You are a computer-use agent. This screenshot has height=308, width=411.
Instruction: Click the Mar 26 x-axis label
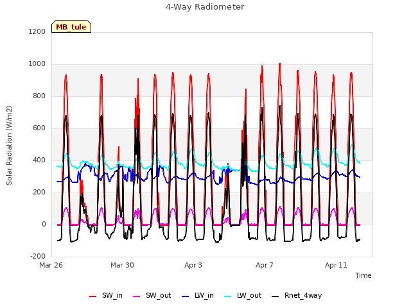(51, 265)
